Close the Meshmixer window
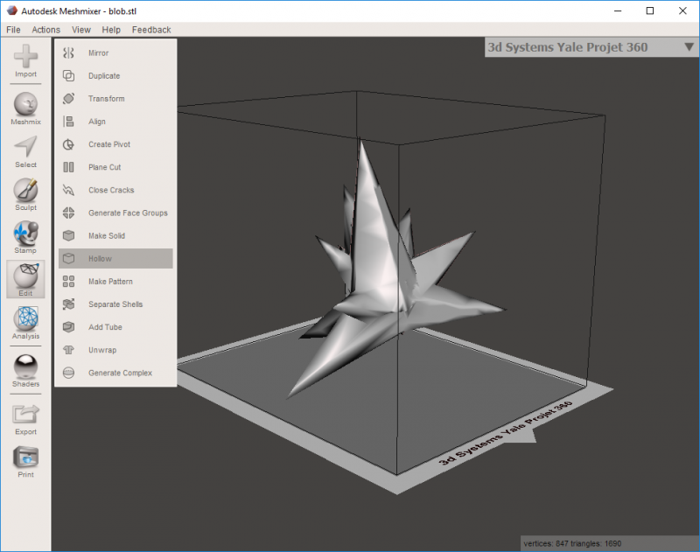The height and width of the screenshot is (552, 700). click(682, 10)
